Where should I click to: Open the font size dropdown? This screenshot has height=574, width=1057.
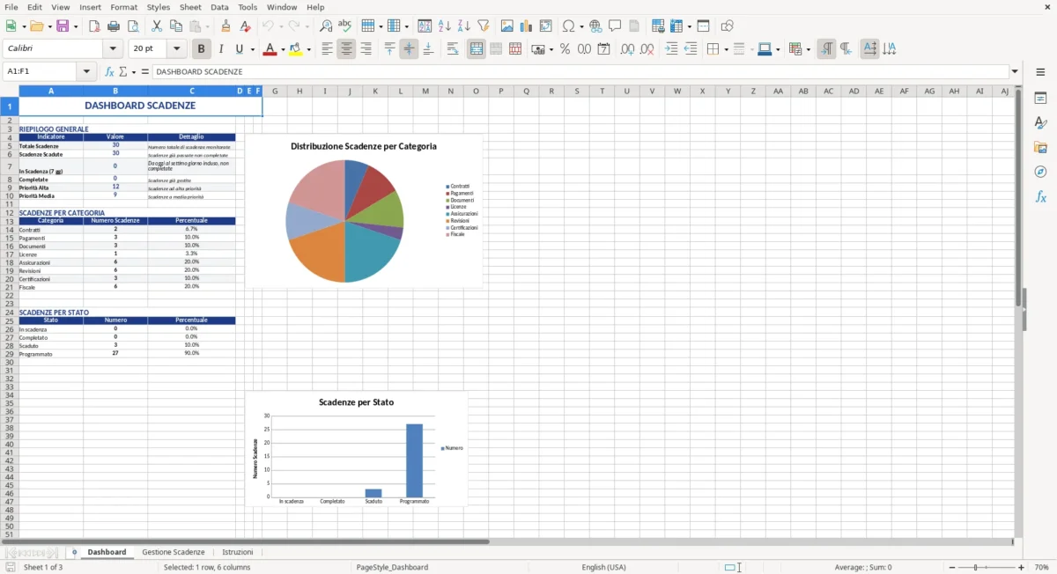pos(177,49)
